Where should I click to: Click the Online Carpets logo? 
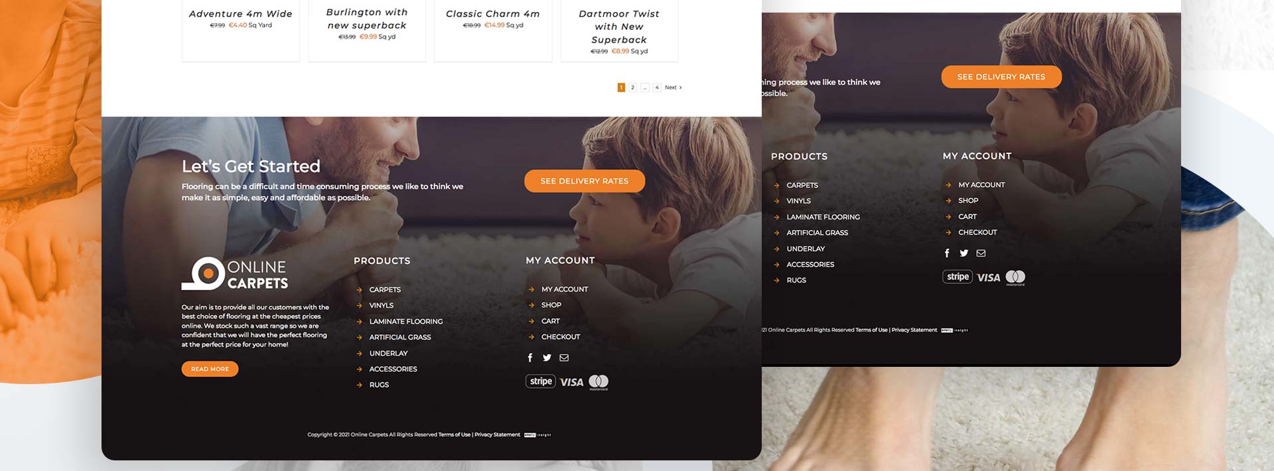pos(235,273)
